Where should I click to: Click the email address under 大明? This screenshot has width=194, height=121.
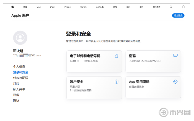point(27,55)
